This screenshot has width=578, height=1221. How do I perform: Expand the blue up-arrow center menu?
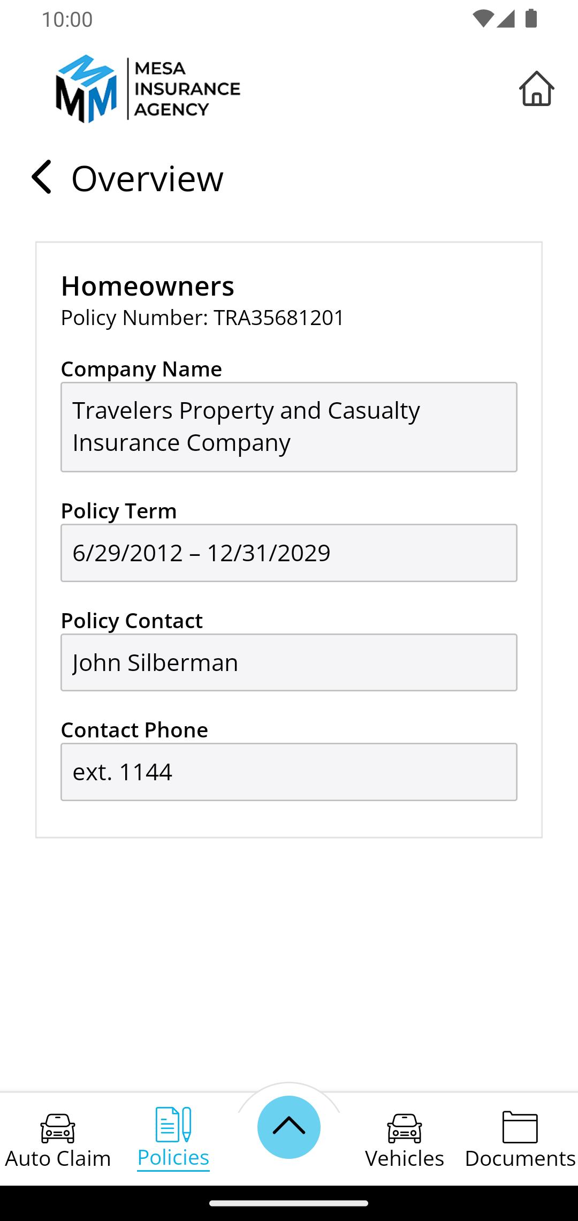click(289, 1127)
